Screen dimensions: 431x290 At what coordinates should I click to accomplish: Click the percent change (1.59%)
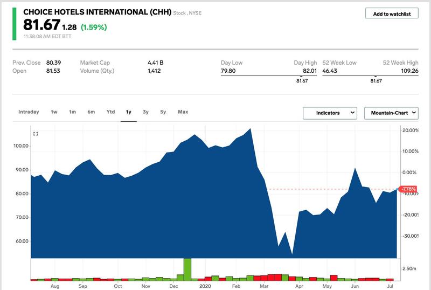pyautogui.click(x=94, y=27)
